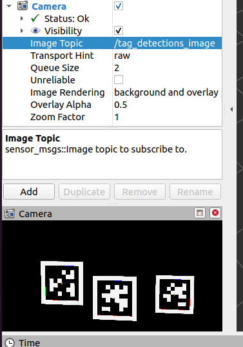Click the Visibility eye icon
Viewport: 243px width, 347px height.
(x=35, y=30)
